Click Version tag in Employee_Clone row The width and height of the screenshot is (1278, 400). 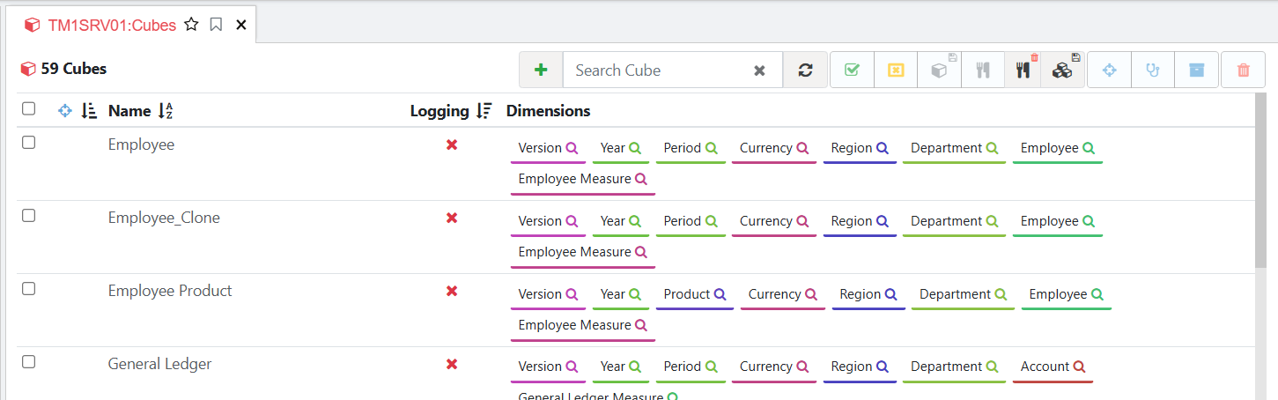548,221
